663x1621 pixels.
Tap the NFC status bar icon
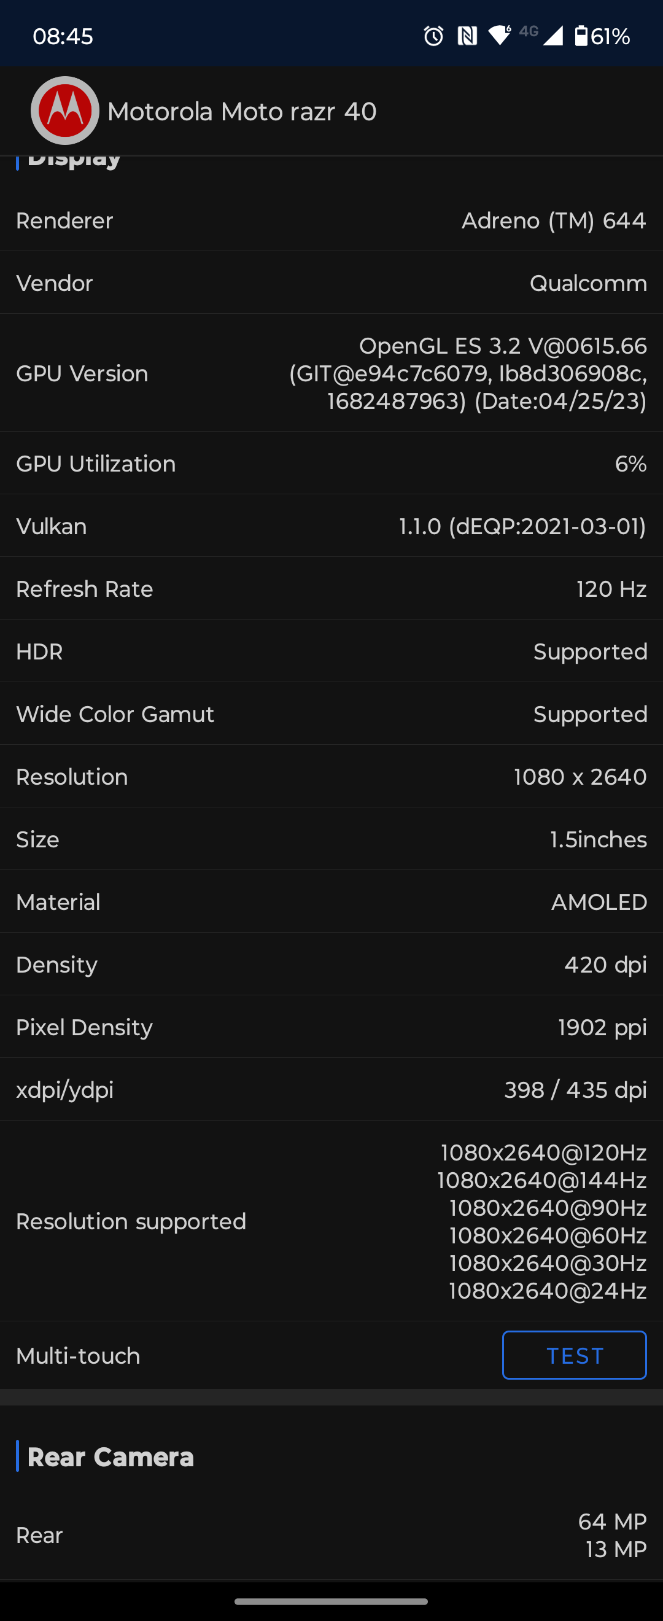click(467, 36)
